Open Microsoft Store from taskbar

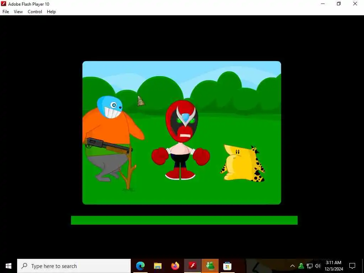227,266
